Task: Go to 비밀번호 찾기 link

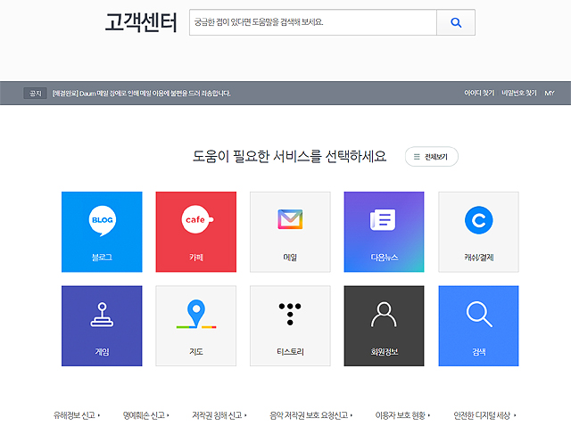Action: [x=519, y=93]
